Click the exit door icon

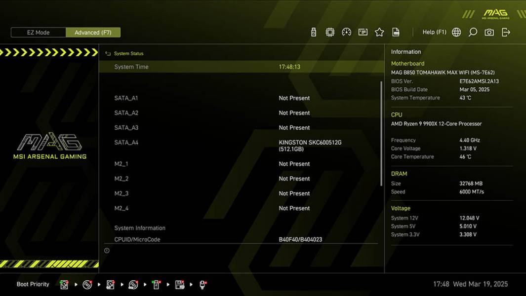506,32
